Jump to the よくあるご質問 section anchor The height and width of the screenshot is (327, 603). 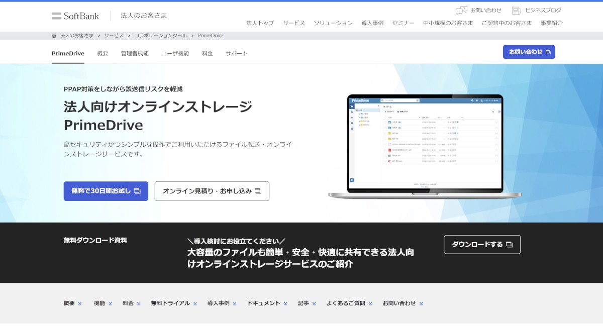[349, 303]
